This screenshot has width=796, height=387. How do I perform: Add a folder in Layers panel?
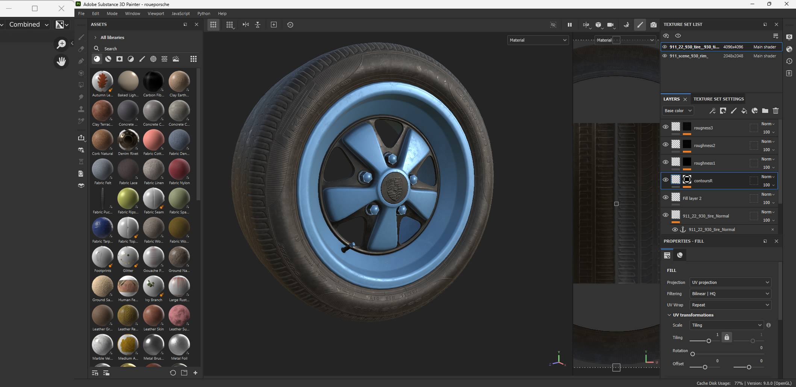765,111
